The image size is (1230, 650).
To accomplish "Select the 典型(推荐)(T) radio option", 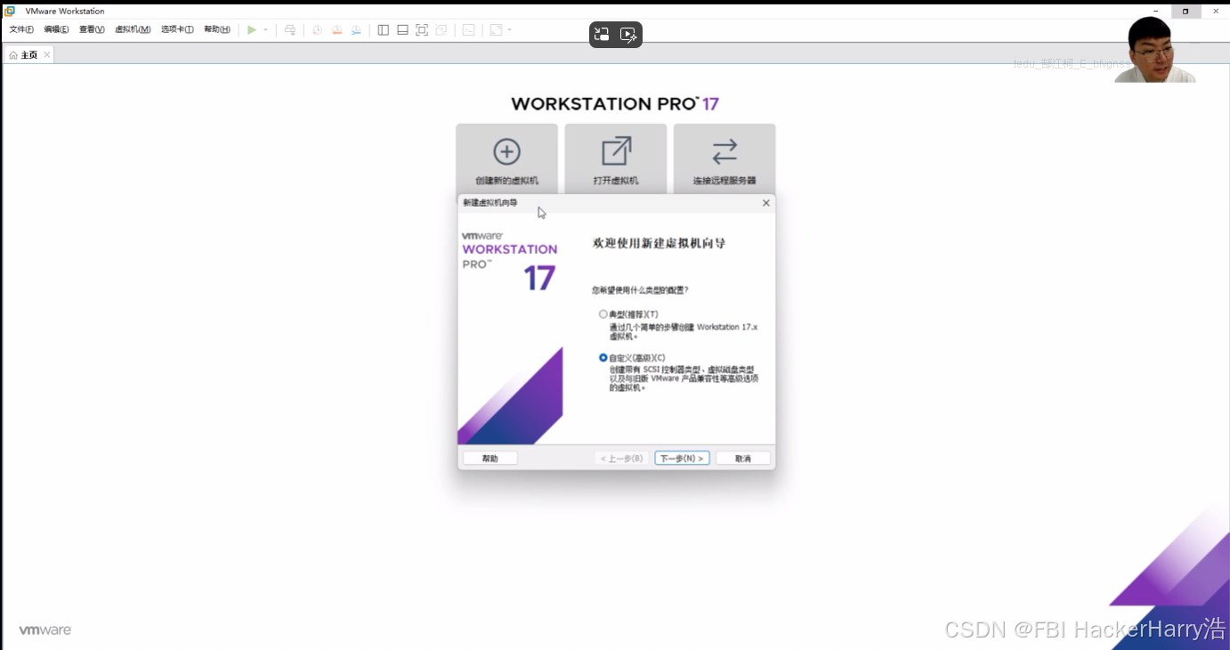I will coord(603,314).
